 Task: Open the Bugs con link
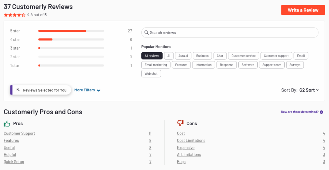point(181,162)
